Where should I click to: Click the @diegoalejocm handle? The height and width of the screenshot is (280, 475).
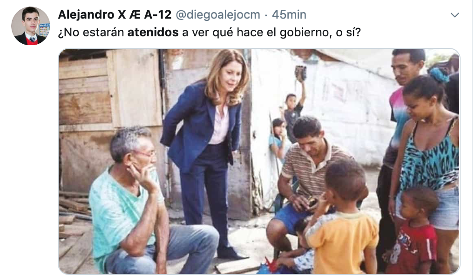pos(218,14)
